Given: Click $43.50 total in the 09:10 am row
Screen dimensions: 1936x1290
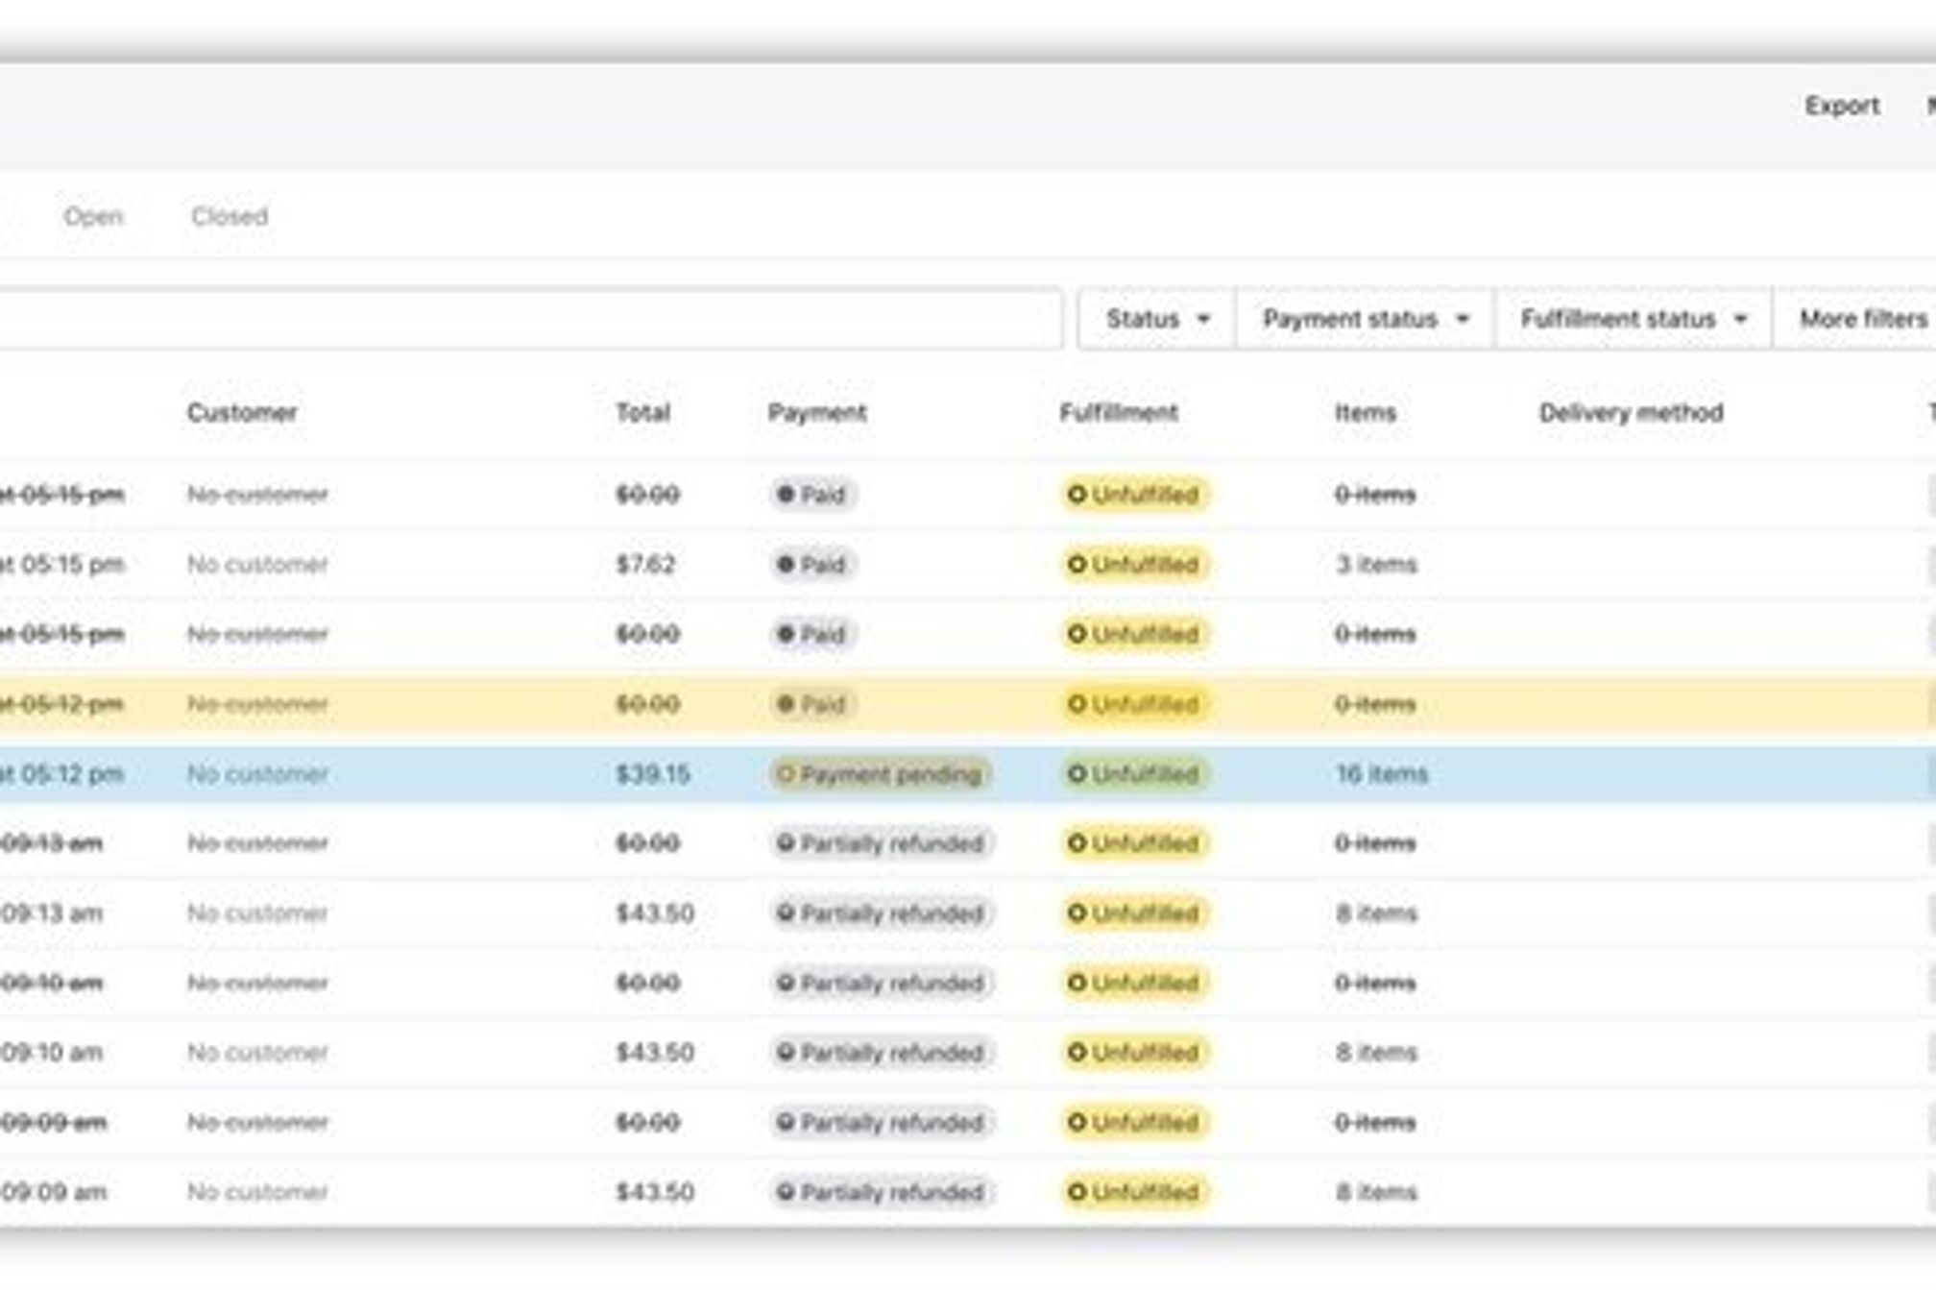Looking at the screenshot, I should tap(655, 1052).
